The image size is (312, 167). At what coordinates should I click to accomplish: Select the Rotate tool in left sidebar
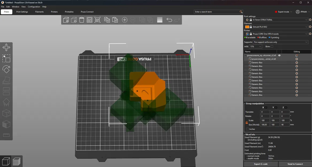tap(6, 69)
